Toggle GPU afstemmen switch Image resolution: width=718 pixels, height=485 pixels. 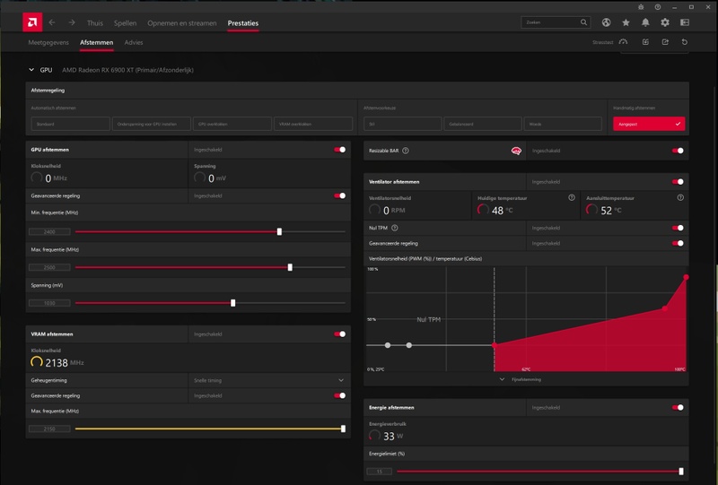coord(340,150)
